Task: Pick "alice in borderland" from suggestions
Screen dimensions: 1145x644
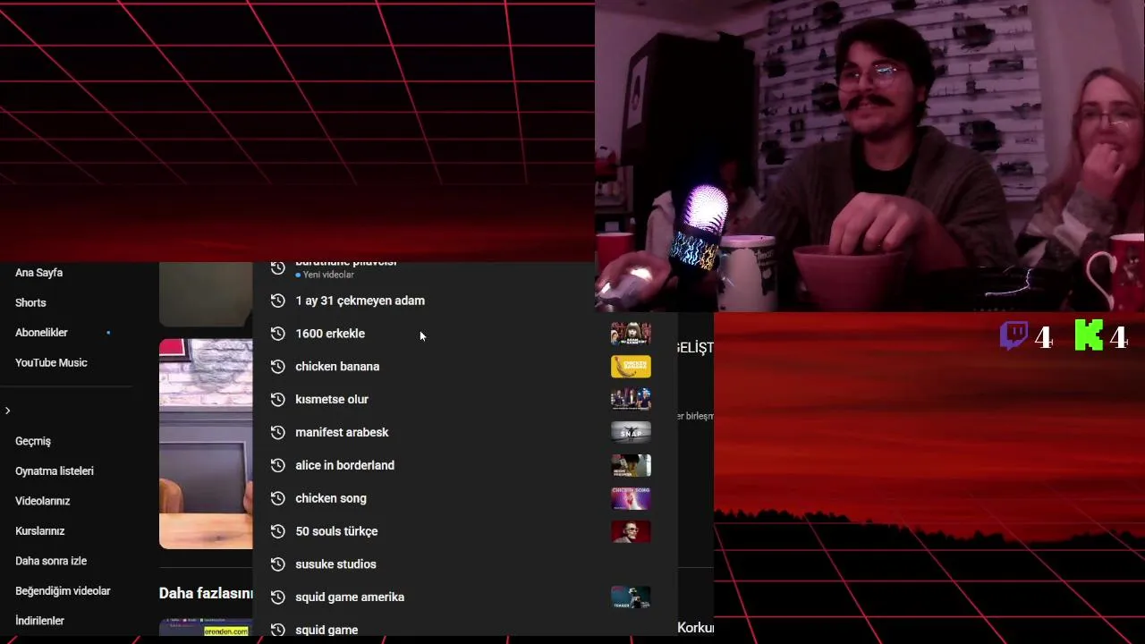Action: click(x=344, y=465)
